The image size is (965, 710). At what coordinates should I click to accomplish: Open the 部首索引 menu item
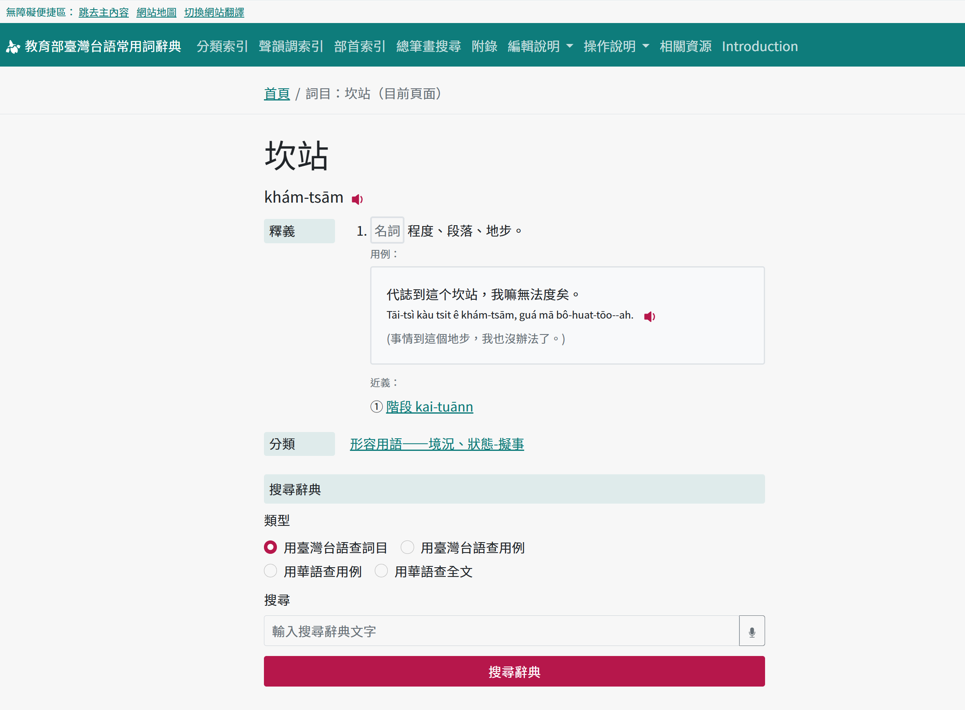[359, 46]
